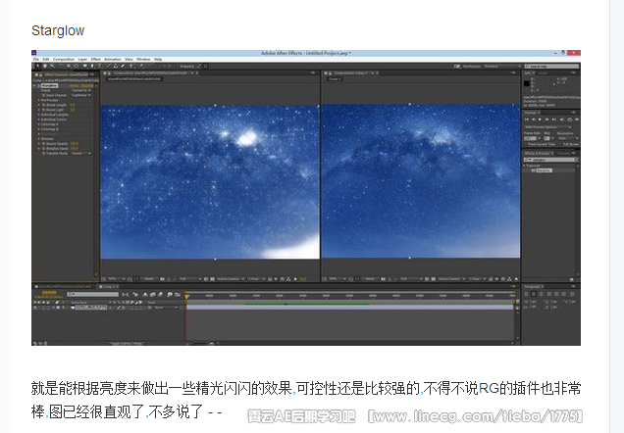This screenshot has height=433, width=624.
Task: Open the Composition menu
Action: pyautogui.click(x=64, y=59)
